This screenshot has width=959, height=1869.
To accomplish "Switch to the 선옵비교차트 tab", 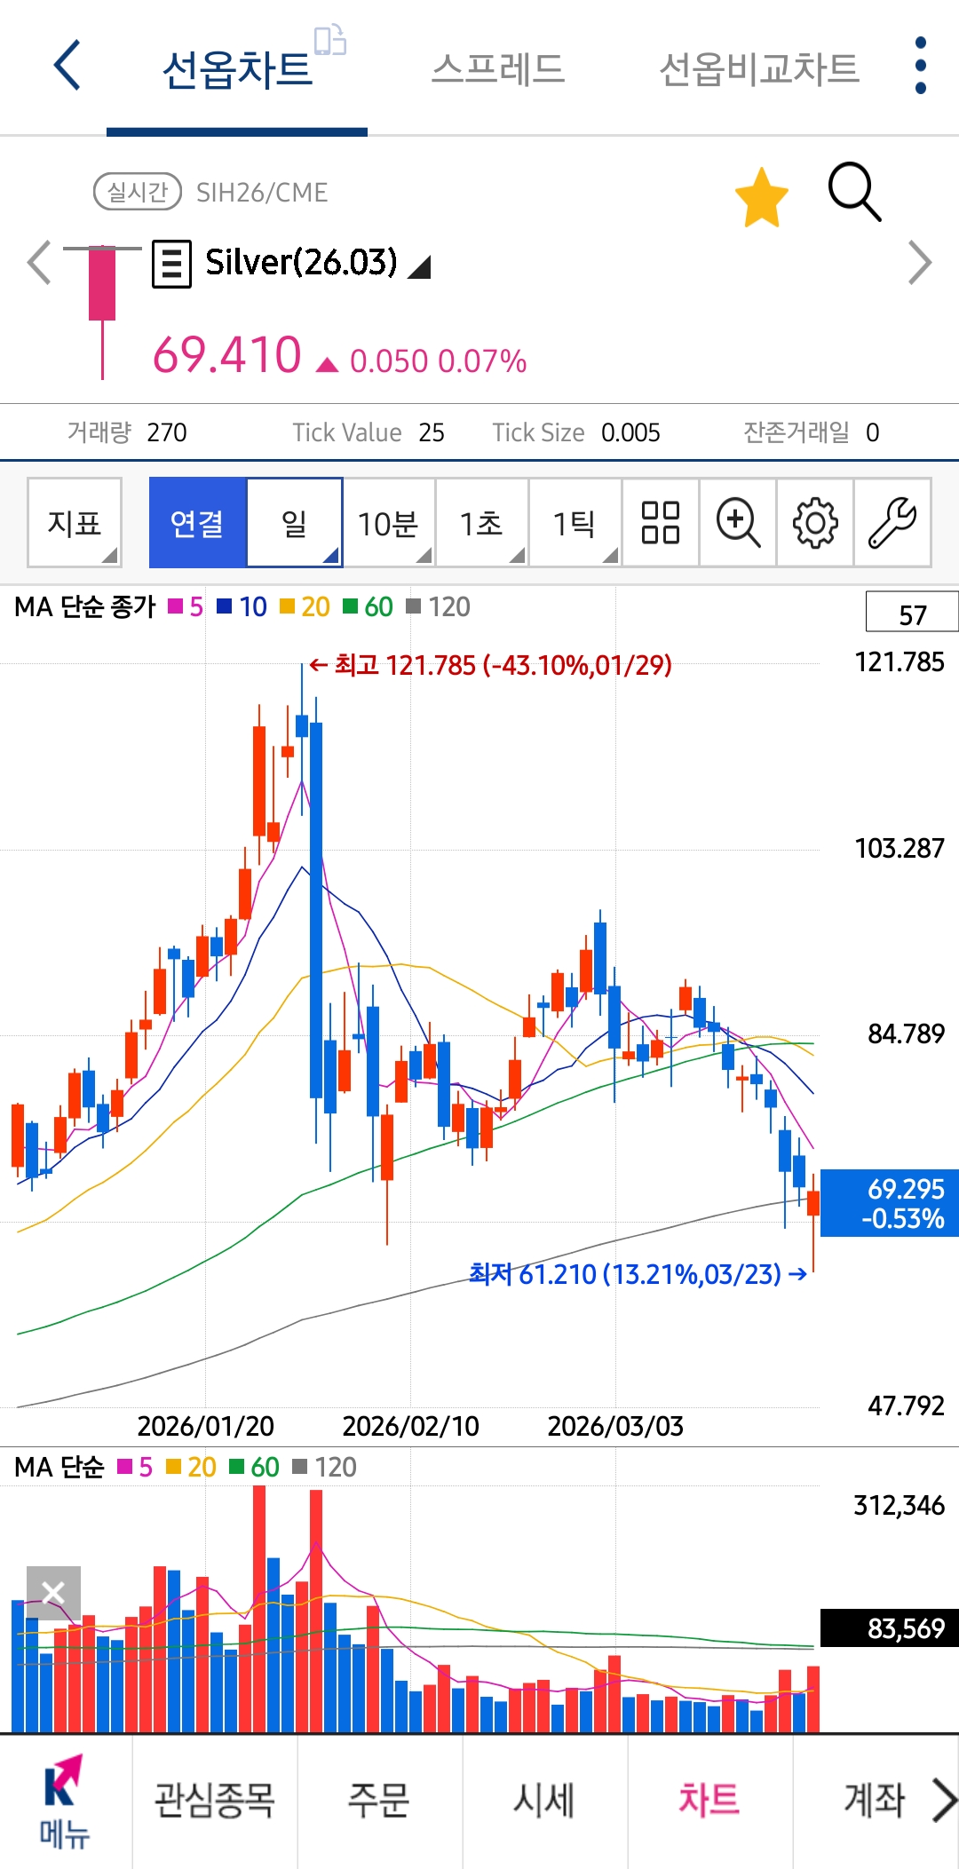I will coord(759,69).
